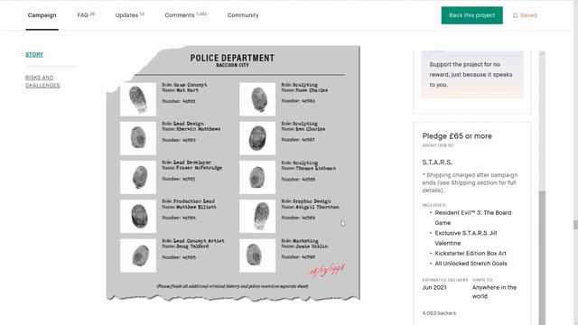This screenshot has height=325, width=578.
Task: Open the Updates tab
Action: (129, 15)
